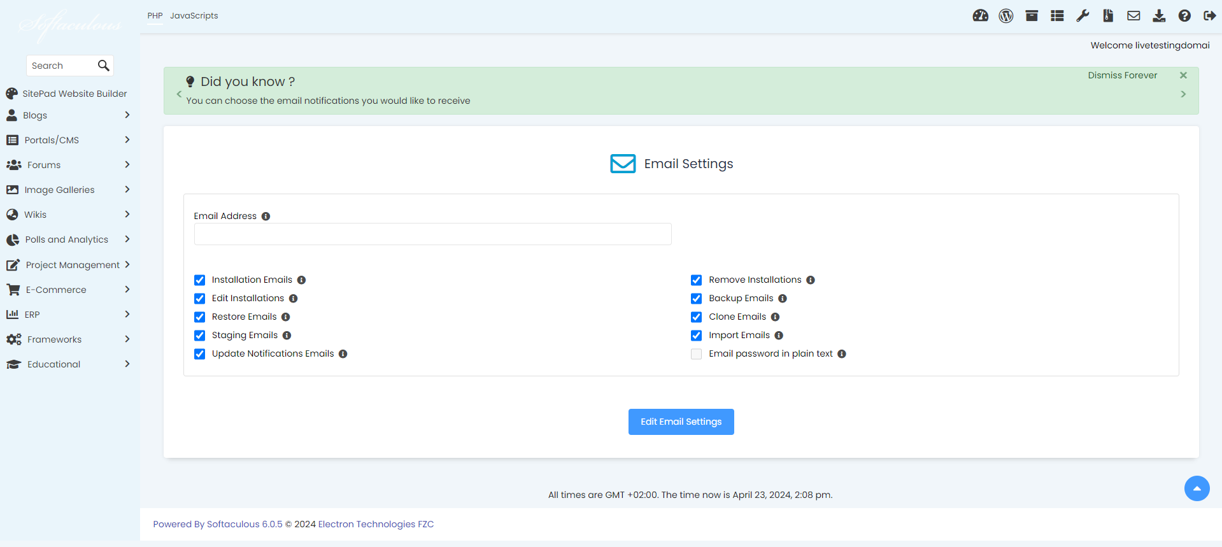
Task: Switch to the PHP tab
Action: click(x=155, y=16)
